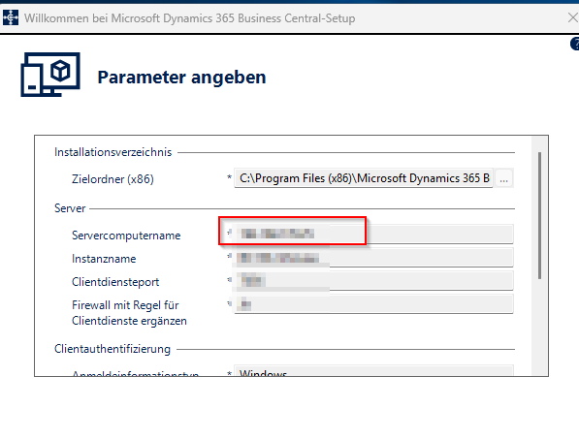Click the Parameter angeben heading
This screenshot has height=440, width=579.
181,78
